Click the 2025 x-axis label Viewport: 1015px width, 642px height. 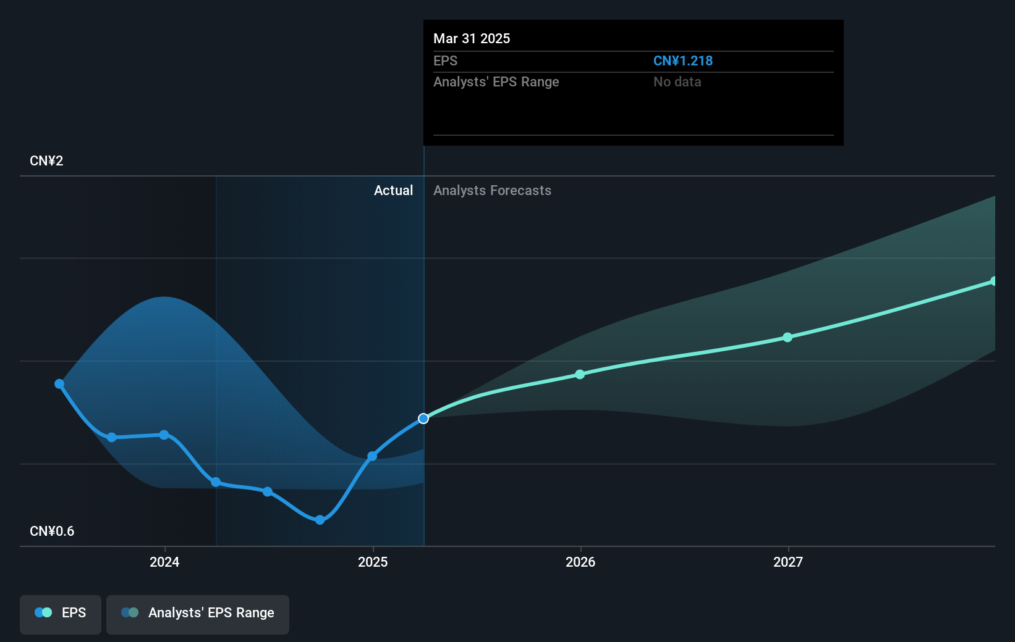coord(373,562)
